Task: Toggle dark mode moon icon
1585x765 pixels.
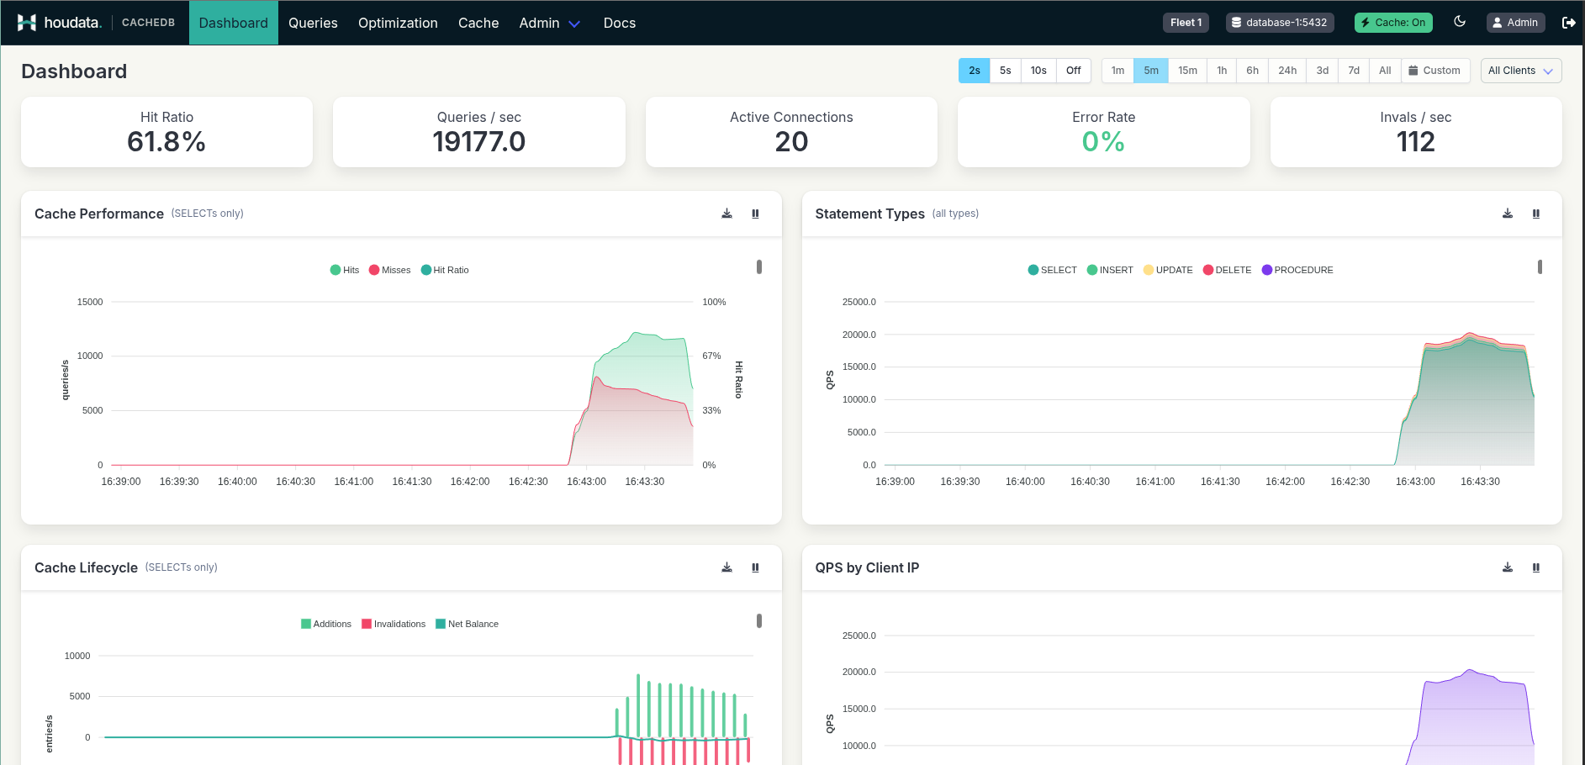Action: [1460, 22]
